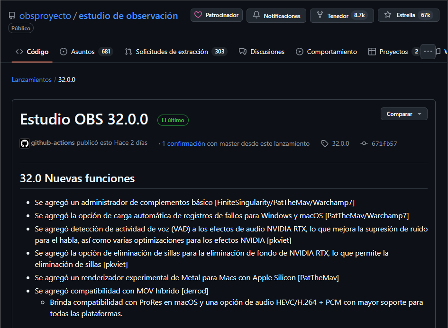
Task: Click the bullet about carga automática de registros
Action: click(222, 216)
